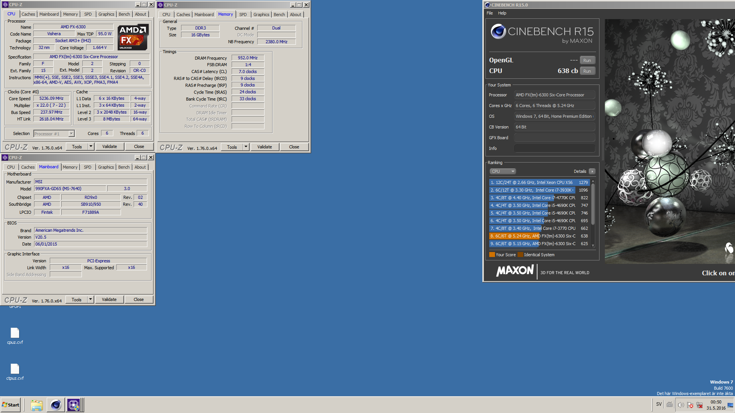735x413 pixels.
Task: Click the CPU-Z title icon of the Memory window
Action: [160, 5]
